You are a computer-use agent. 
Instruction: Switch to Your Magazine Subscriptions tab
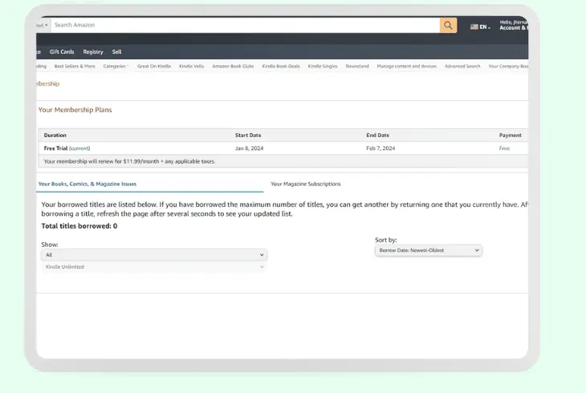coord(306,184)
